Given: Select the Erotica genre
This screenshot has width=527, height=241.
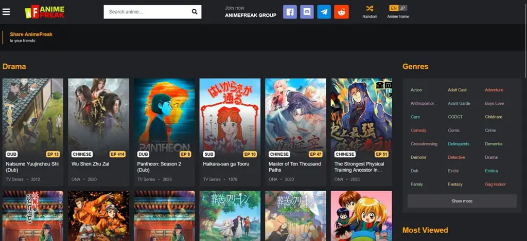Looking at the screenshot, I should coord(491,171).
